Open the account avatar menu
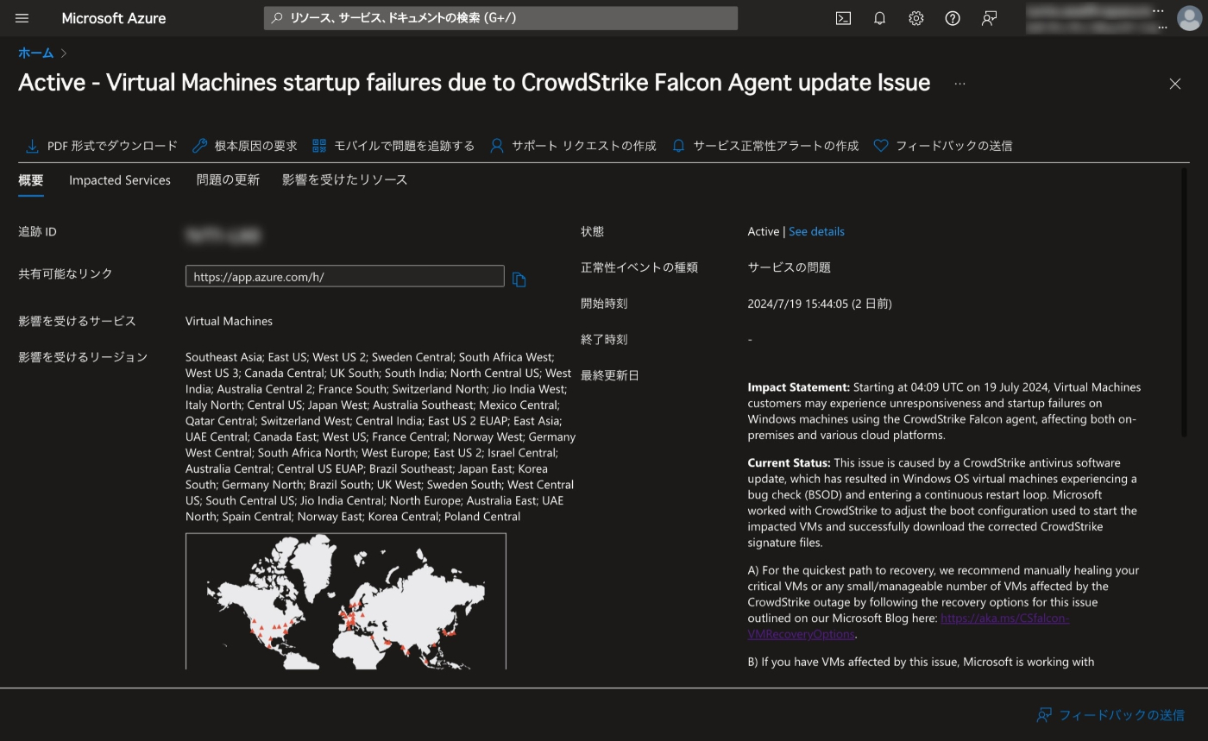Viewport: 1208px width, 741px height. [x=1189, y=18]
